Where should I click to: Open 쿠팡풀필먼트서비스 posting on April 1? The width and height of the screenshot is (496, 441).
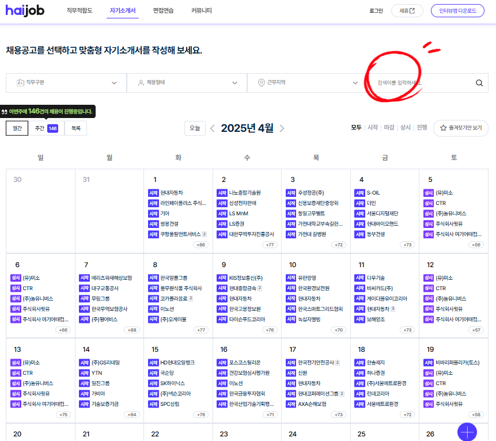[180, 234]
